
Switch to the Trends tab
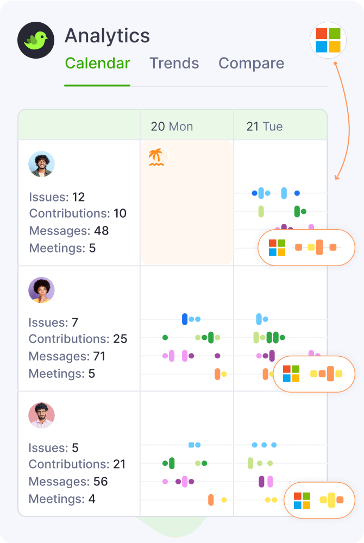pyautogui.click(x=174, y=64)
